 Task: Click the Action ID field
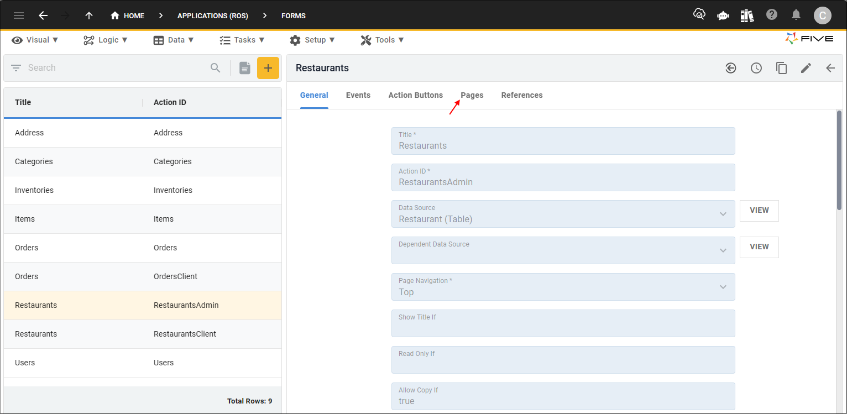[563, 177]
